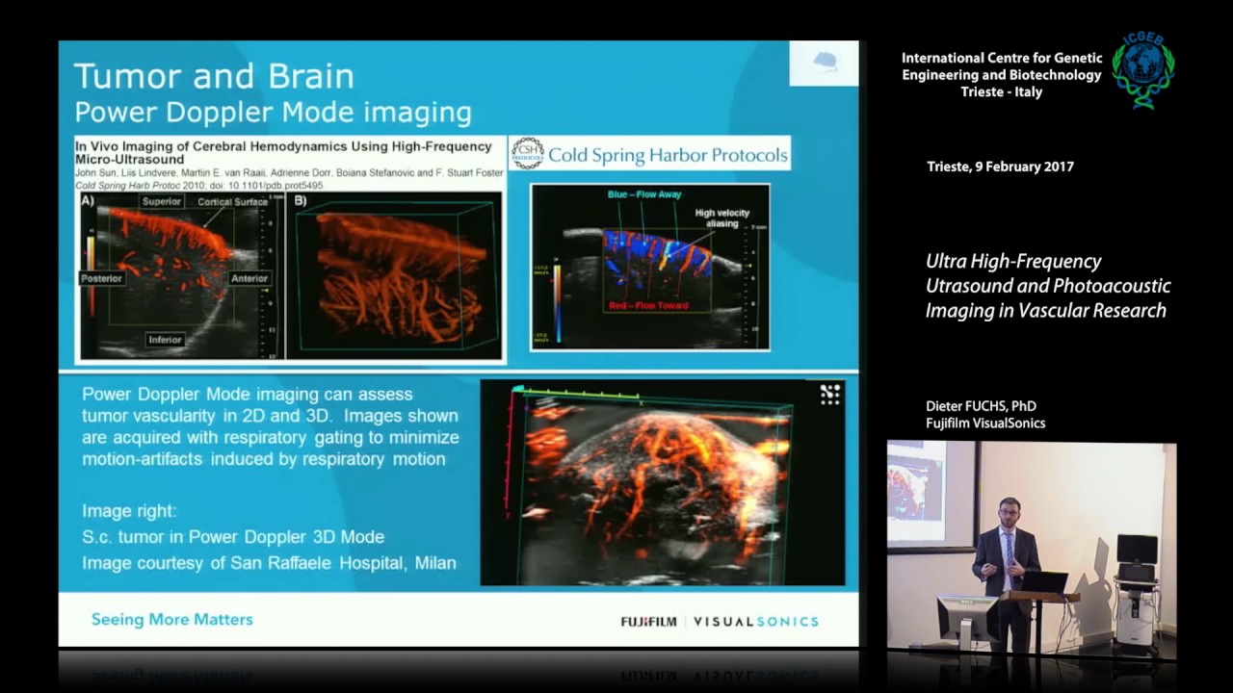Click the 'Ultra High-Frequency Utrasound' talk title
This screenshot has width=1233, height=693.
coord(1048,286)
